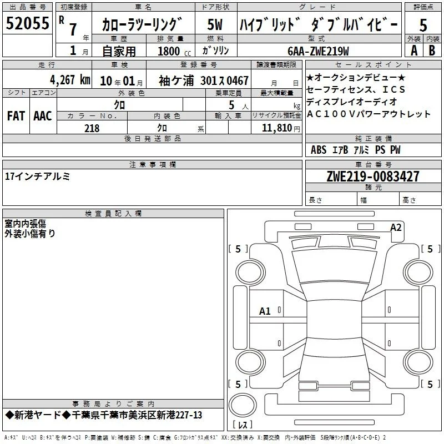This screenshot has width=444, height=444.
Task: Click 長さ dimension field
Action: pyautogui.click(x=331, y=199)
